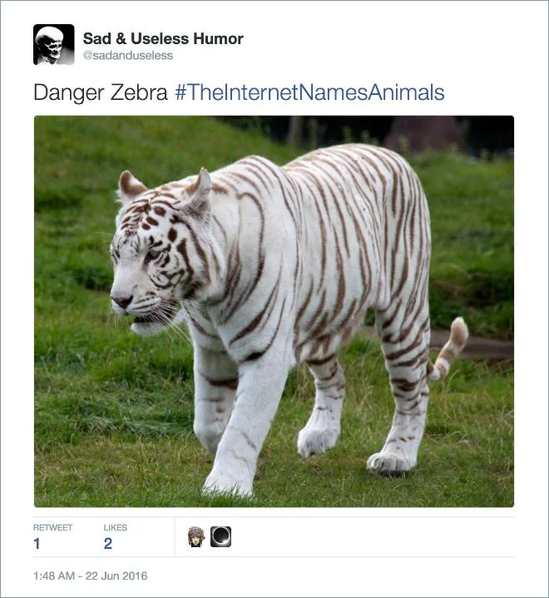
Task: Click the tiger's front paw on the grass
Action: tap(226, 480)
